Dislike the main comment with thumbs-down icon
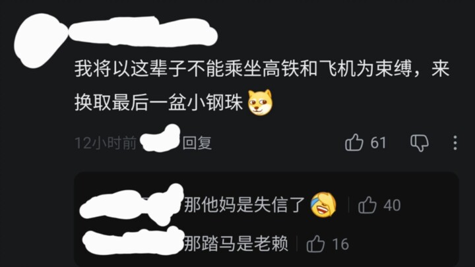Image resolution: width=475 pixels, height=267 pixels. click(420, 143)
